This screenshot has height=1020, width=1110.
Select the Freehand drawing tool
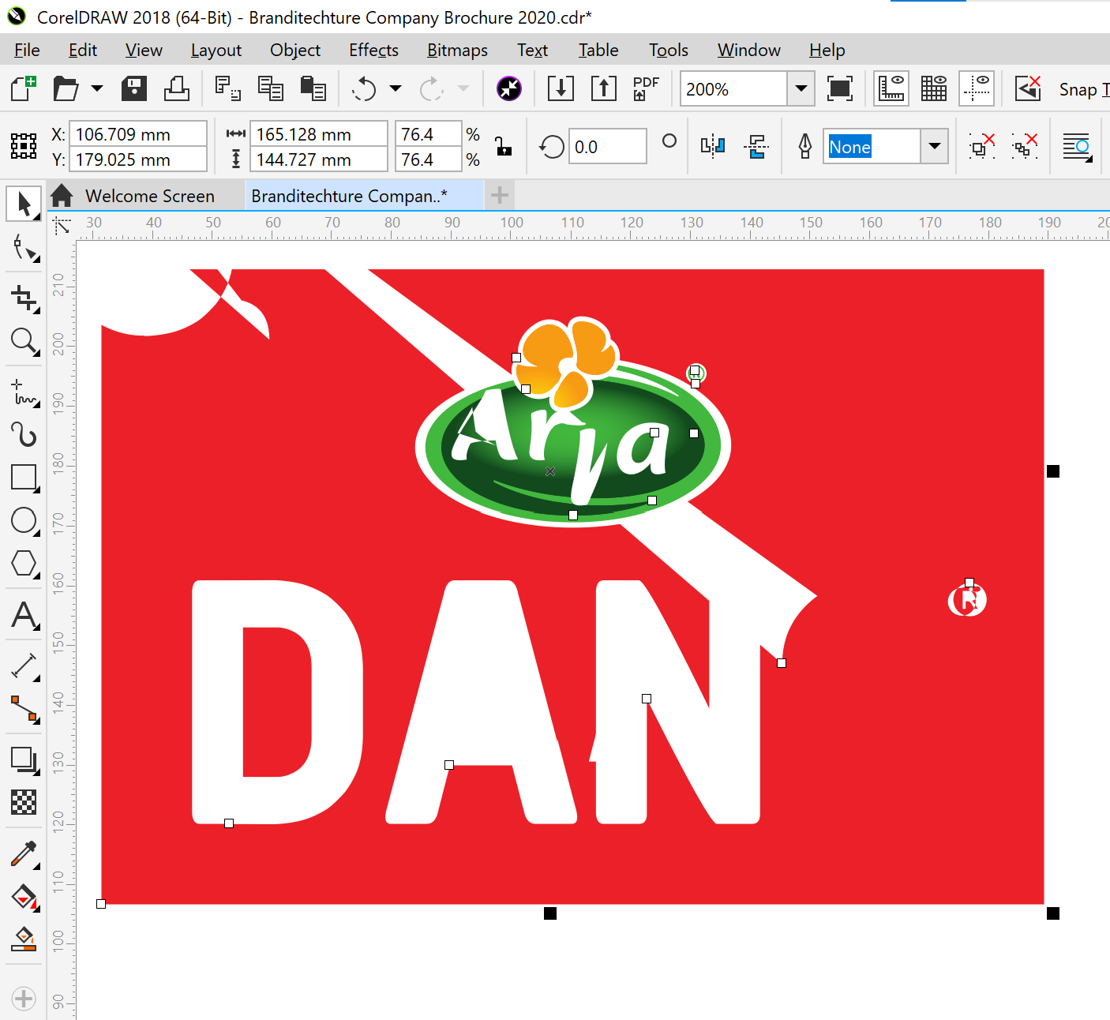click(x=24, y=392)
